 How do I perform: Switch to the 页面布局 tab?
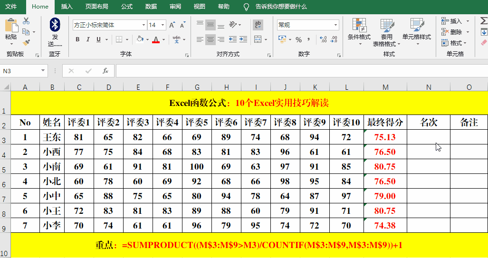[97, 7]
